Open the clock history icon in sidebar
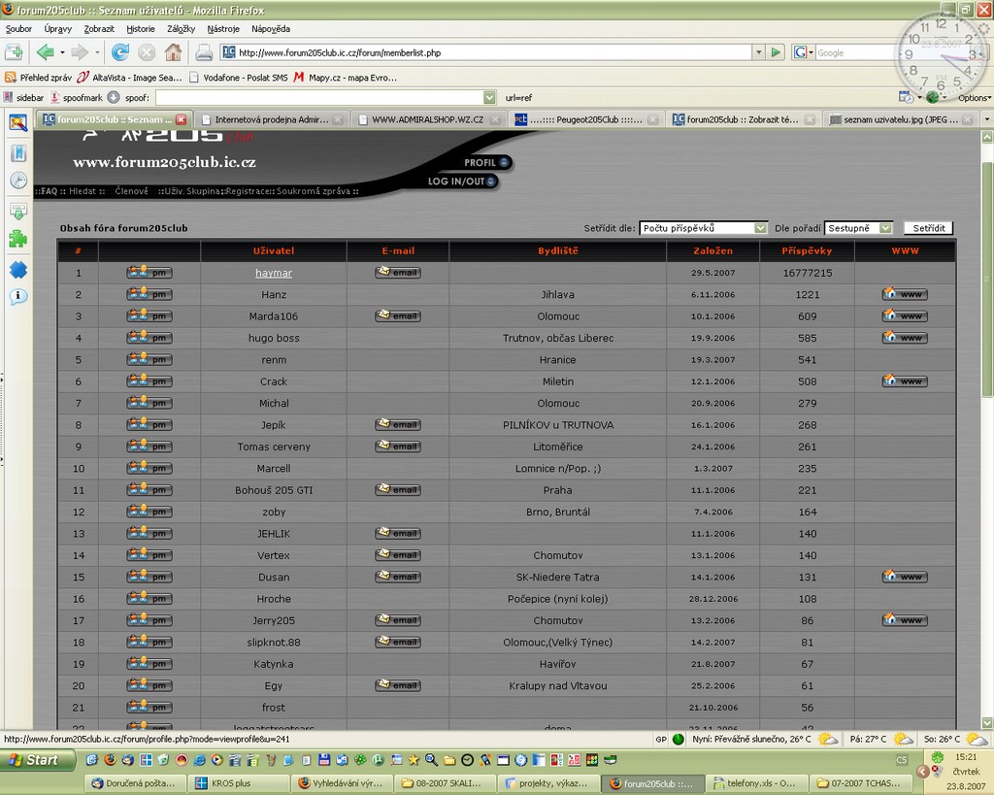Image resolution: width=994 pixels, height=795 pixels. [17, 181]
